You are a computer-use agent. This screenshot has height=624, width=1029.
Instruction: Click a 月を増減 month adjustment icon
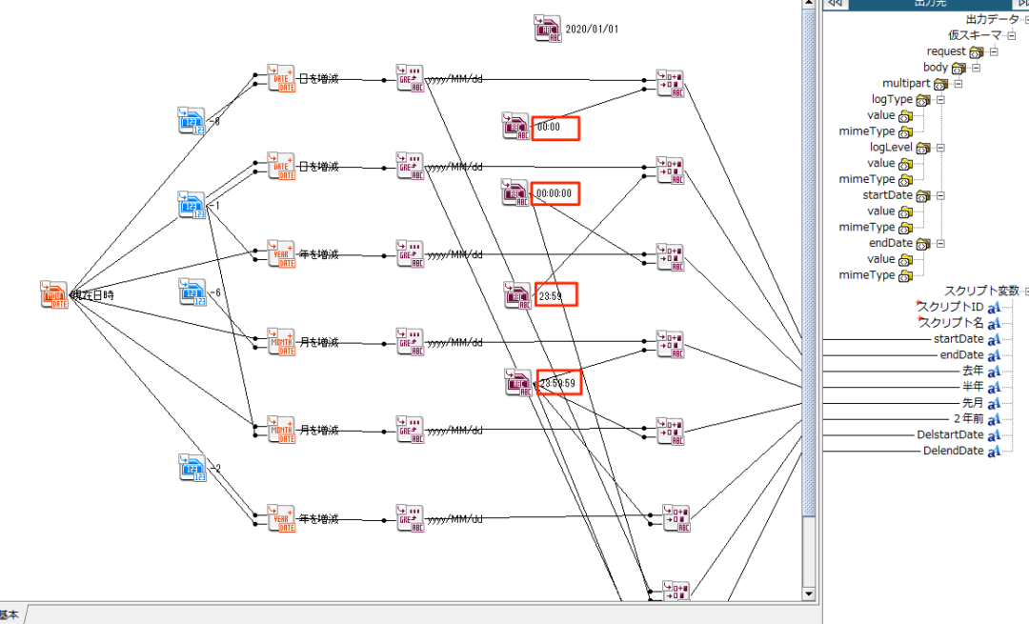point(280,341)
